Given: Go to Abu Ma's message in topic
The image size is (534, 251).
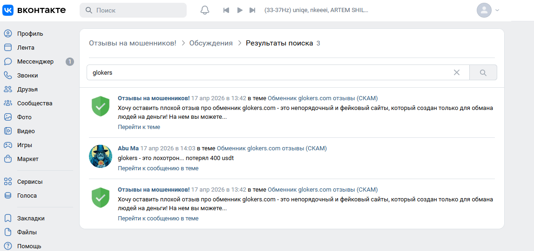Looking at the screenshot, I should [x=158, y=168].
